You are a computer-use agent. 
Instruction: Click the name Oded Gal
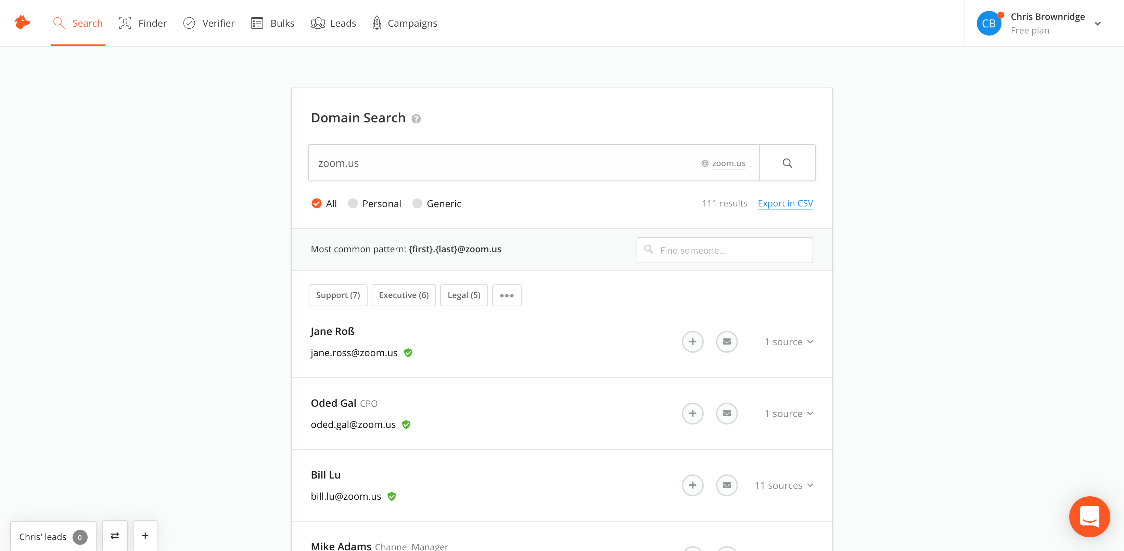pos(333,403)
